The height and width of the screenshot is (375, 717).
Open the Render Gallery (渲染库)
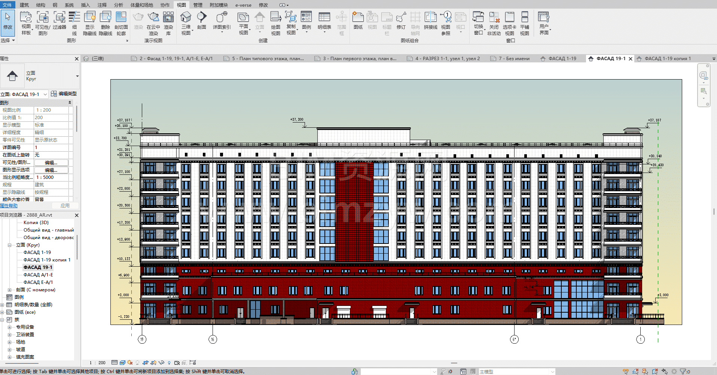[x=168, y=23]
